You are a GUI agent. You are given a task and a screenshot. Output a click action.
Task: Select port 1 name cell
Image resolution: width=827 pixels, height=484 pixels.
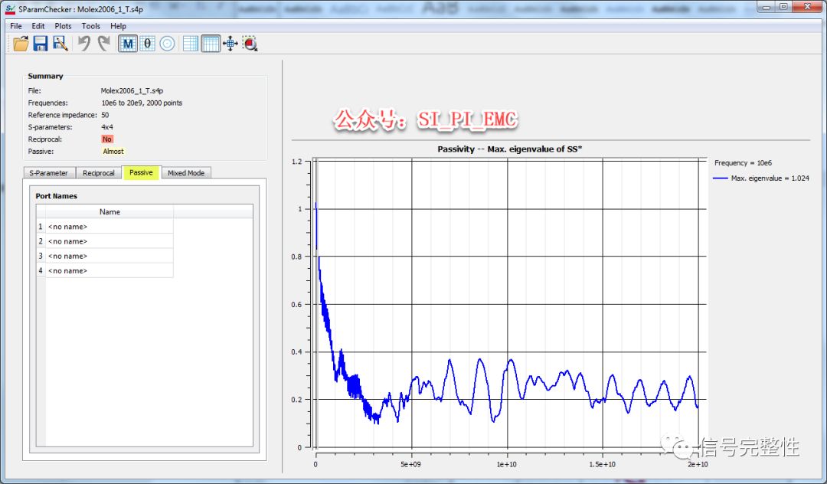(110, 227)
